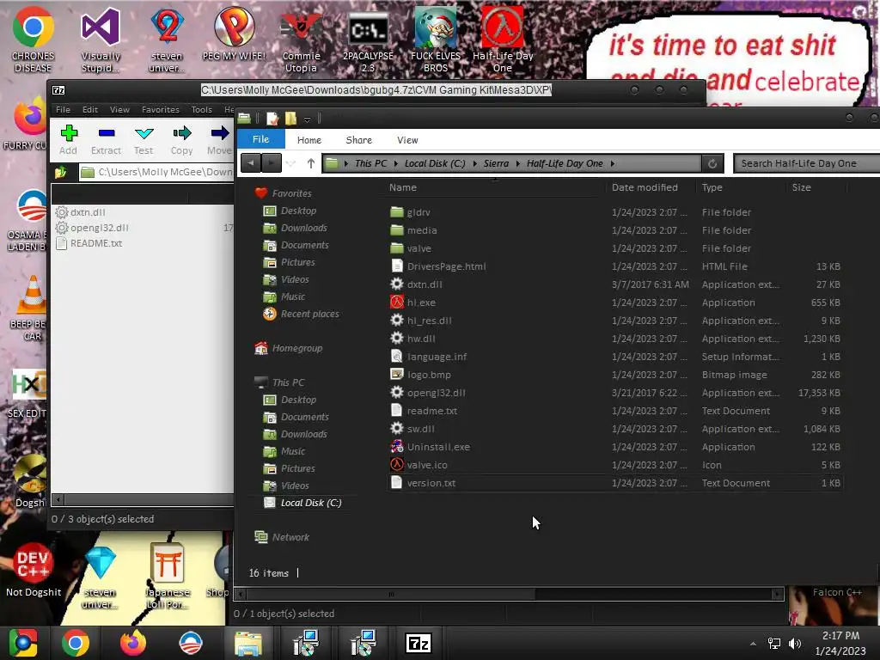This screenshot has height=660, width=880.
Task: Open 7-Zip Favorites menu
Action: (161, 109)
